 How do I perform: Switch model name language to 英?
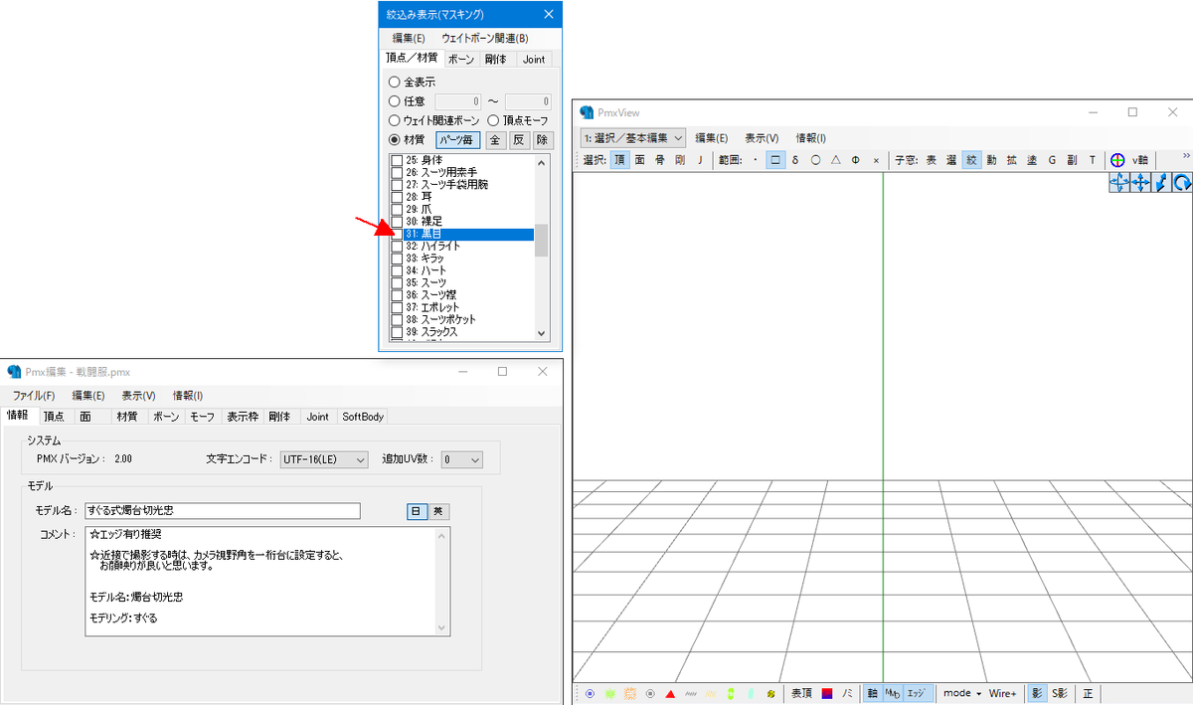coord(438,511)
